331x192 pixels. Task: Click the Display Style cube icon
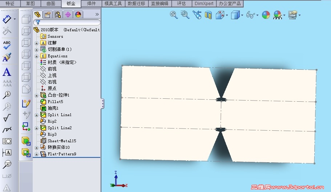click(x=235, y=15)
